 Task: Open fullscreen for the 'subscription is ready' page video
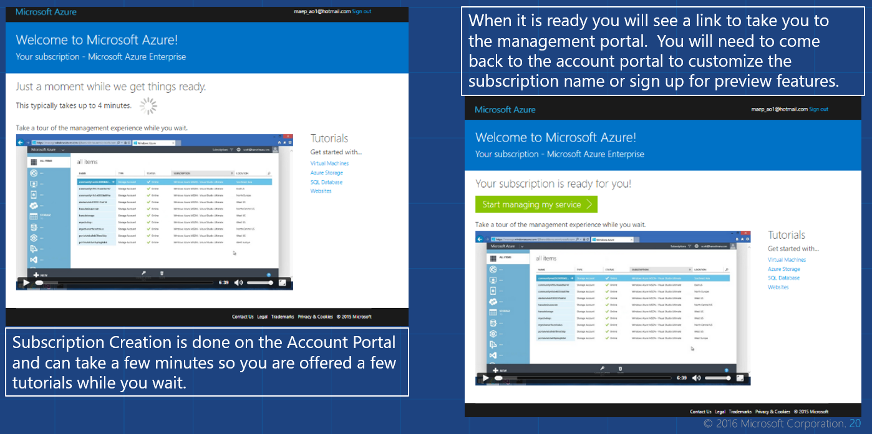click(740, 378)
